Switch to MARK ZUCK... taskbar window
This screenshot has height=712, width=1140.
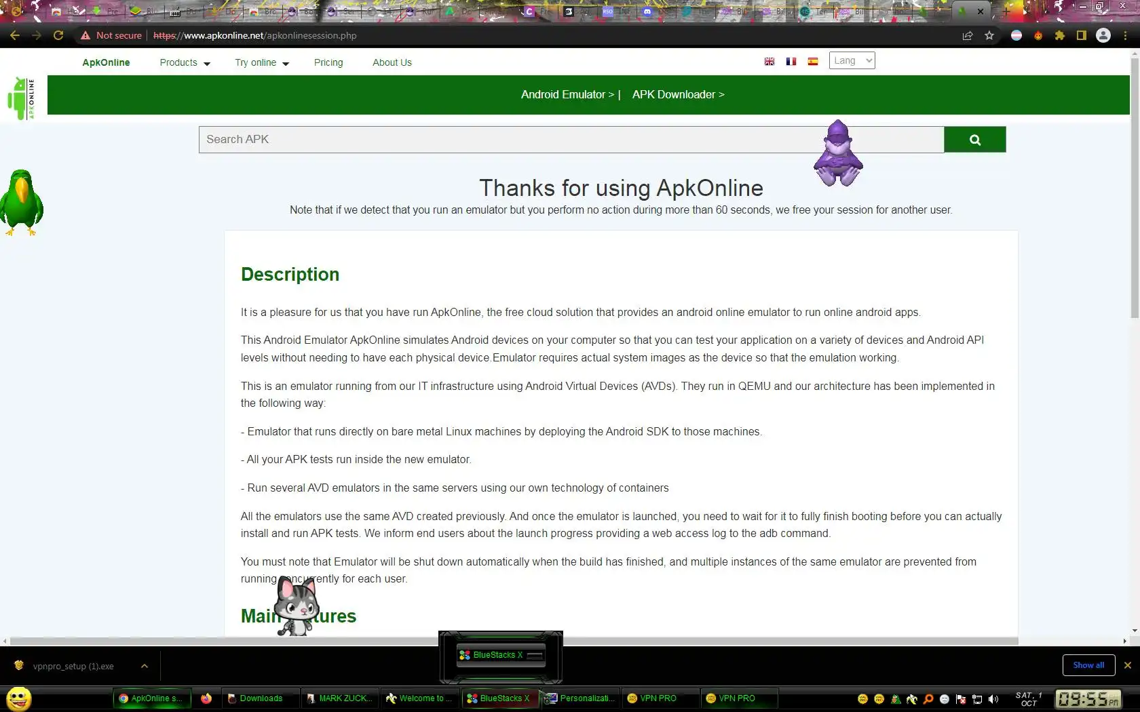coord(339,698)
